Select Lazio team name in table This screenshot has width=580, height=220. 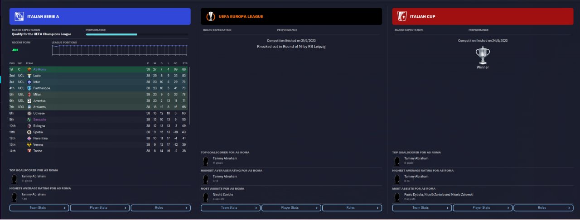coord(37,76)
